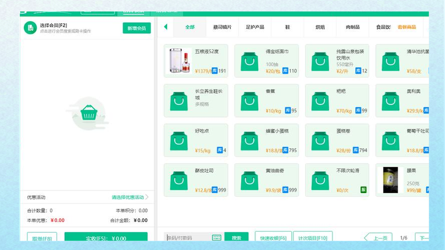Select the green bag icon for 得宝纸面巾

click(x=250, y=61)
